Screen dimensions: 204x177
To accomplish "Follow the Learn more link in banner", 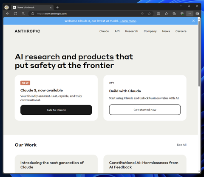I will [127, 21].
